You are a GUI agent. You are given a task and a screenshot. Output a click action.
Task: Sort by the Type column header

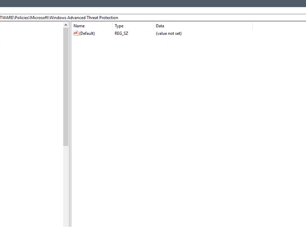click(134, 26)
